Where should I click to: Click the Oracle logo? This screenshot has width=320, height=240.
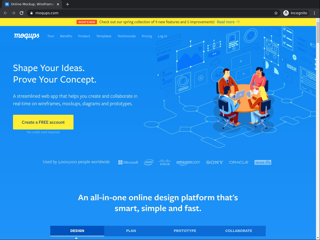239,162
